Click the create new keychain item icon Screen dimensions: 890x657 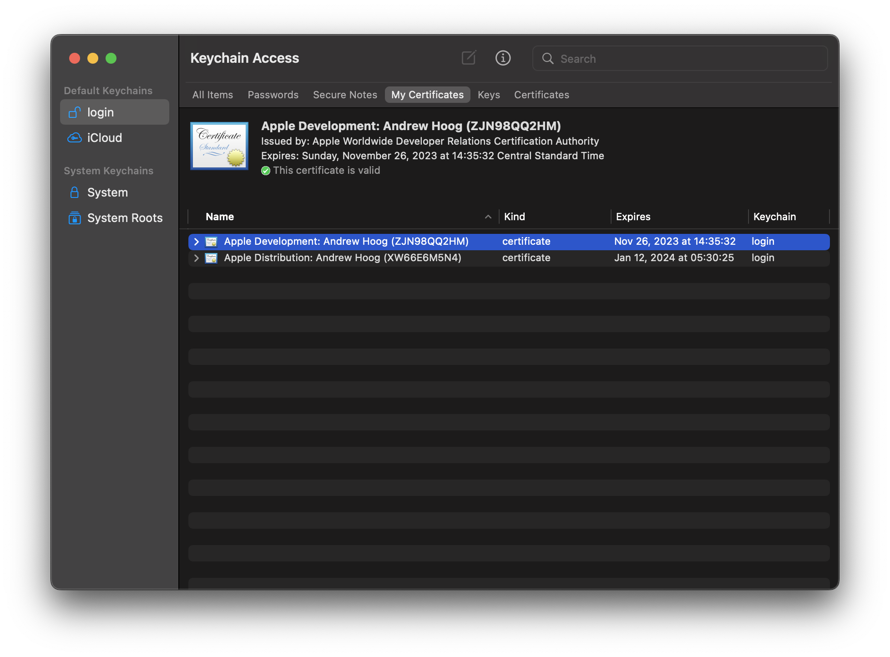pyautogui.click(x=469, y=58)
